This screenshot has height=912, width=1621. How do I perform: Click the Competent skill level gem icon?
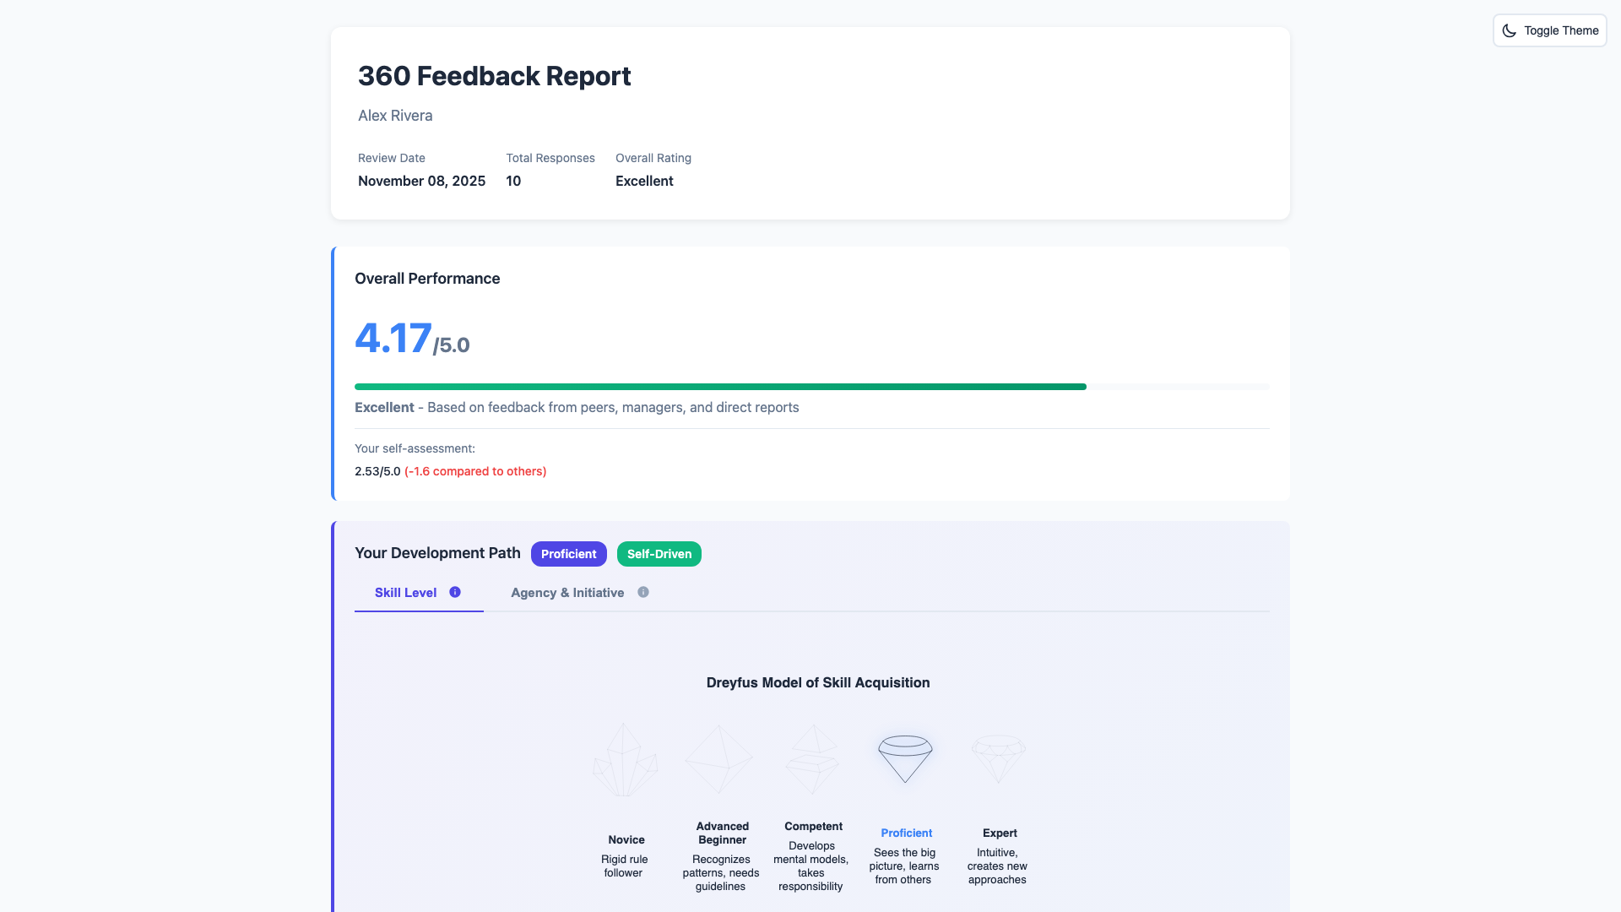point(812,758)
